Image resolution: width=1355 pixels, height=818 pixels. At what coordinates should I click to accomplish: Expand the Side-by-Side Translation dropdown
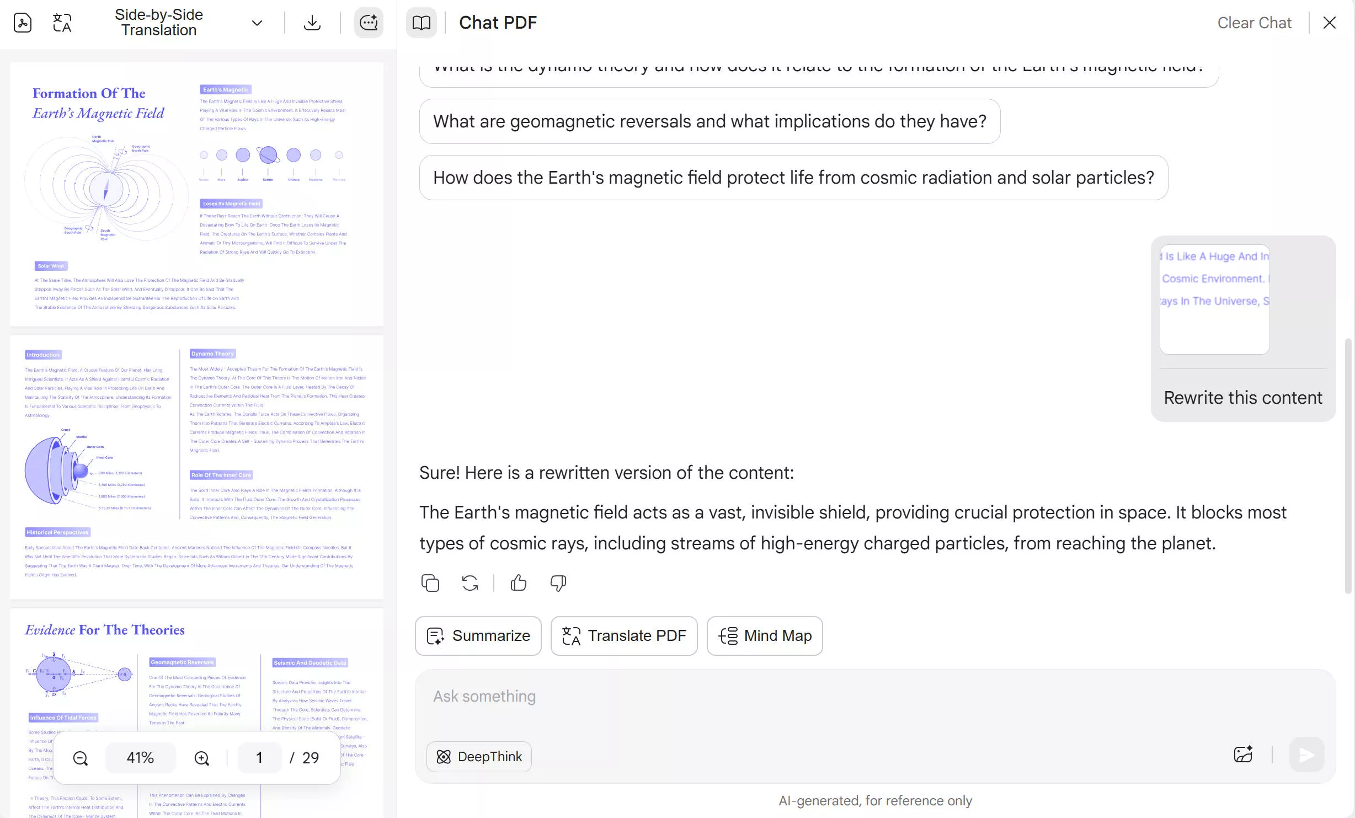click(x=257, y=23)
